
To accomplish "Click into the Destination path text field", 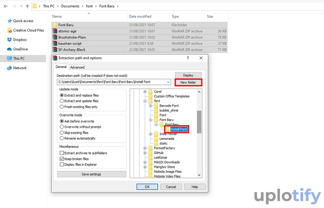I will click(x=112, y=82).
